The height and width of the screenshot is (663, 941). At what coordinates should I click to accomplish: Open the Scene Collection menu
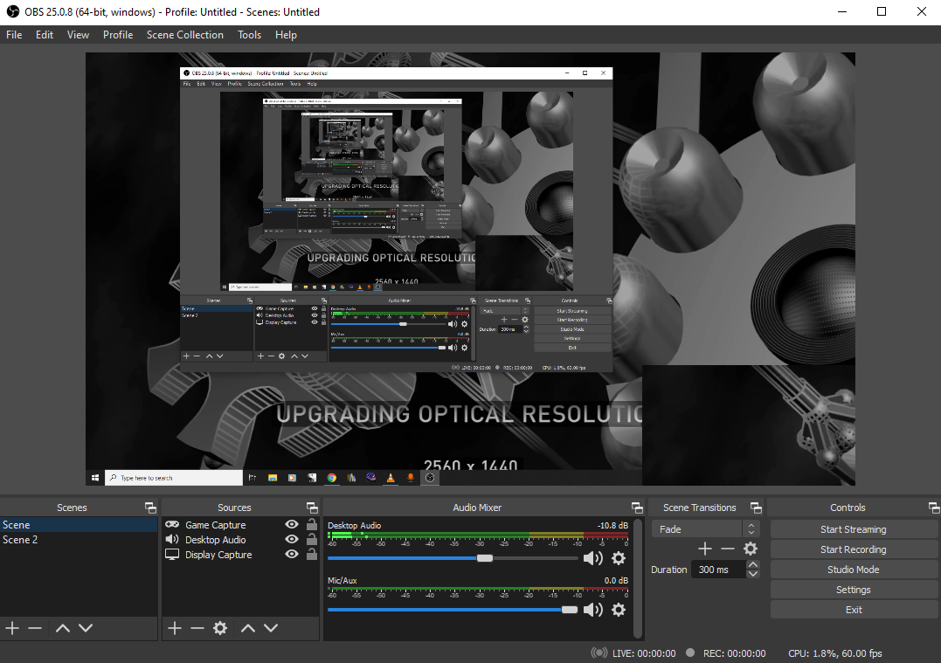tap(184, 35)
